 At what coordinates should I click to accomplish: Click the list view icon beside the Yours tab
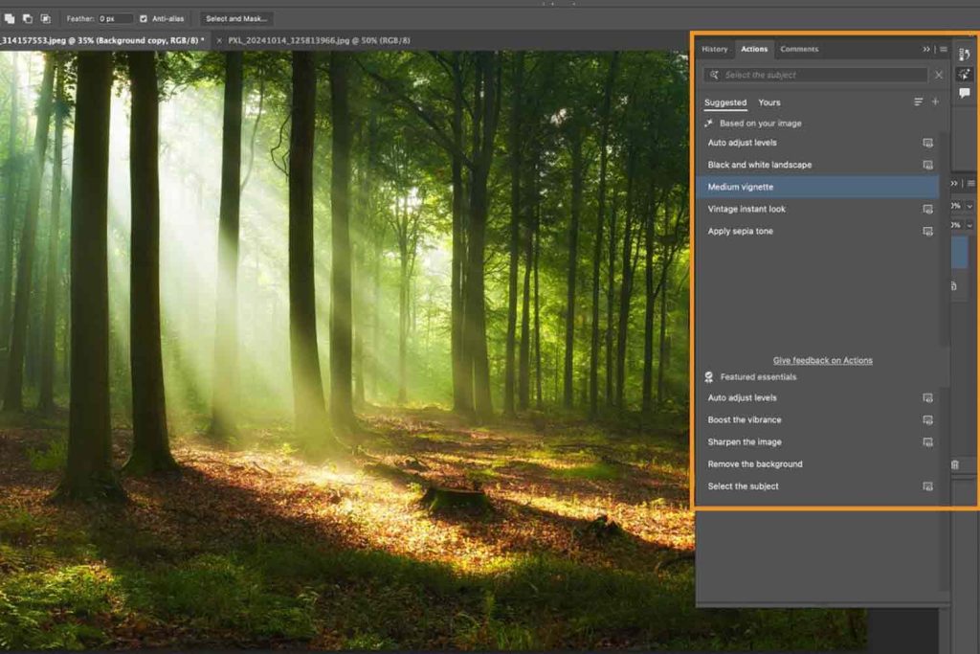pyautogui.click(x=919, y=101)
